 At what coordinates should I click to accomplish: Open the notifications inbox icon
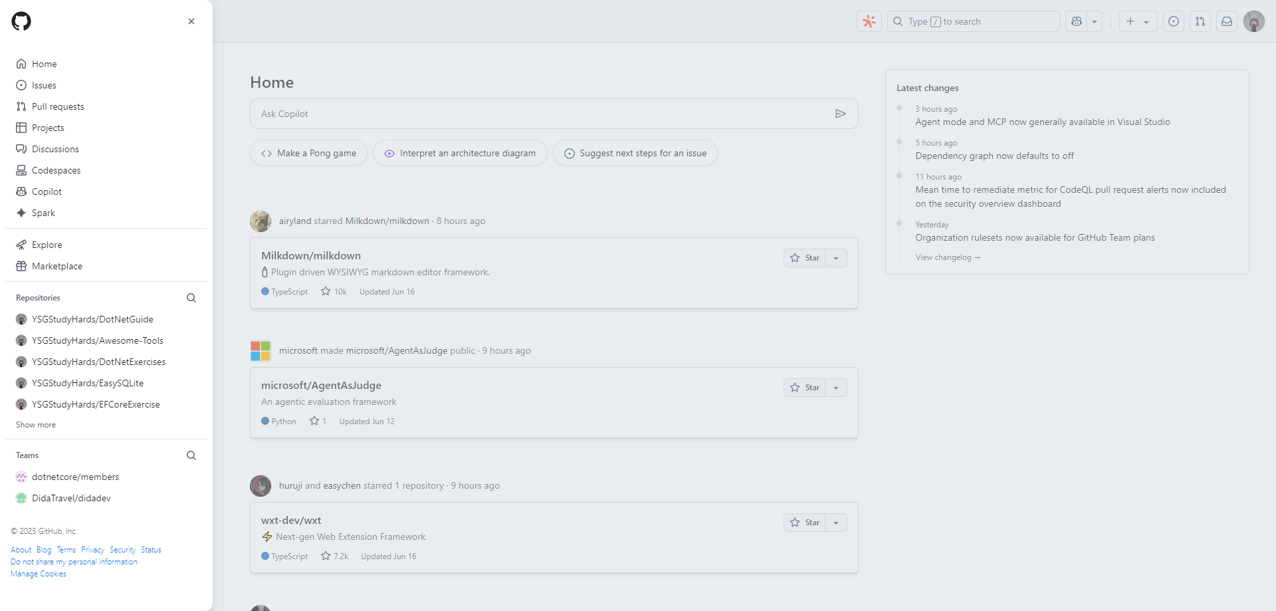click(1227, 21)
